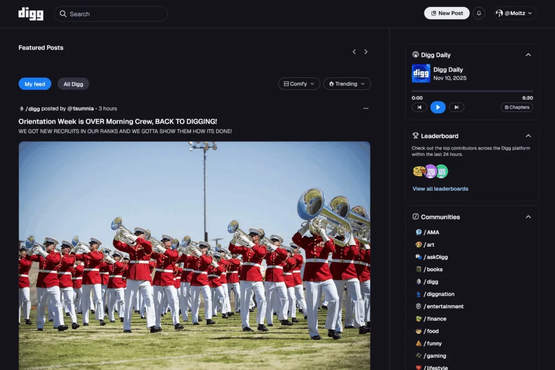Open View all leaderboards link
The width and height of the screenshot is (555, 370).
point(440,188)
